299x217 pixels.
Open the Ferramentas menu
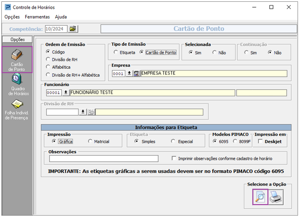[37, 17]
